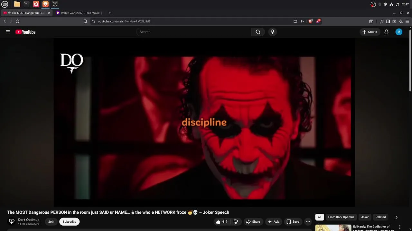Open YouTube notifications bell
The image size is (412, 231).
click(x=386, y=32)
